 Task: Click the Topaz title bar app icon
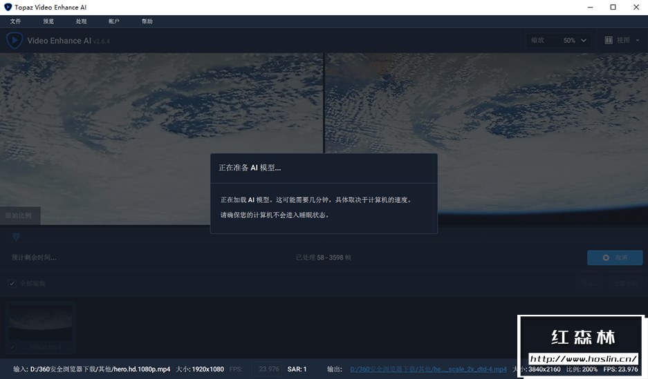point(8,7)
